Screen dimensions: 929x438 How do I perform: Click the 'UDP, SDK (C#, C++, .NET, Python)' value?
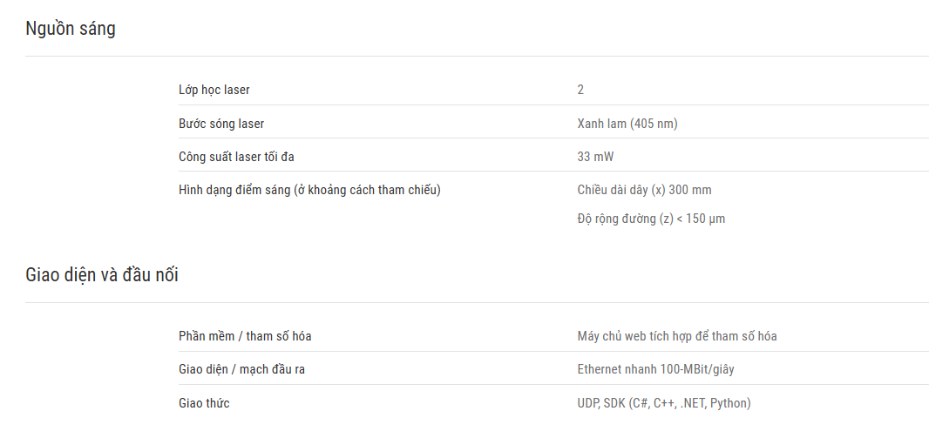point(664,404)
